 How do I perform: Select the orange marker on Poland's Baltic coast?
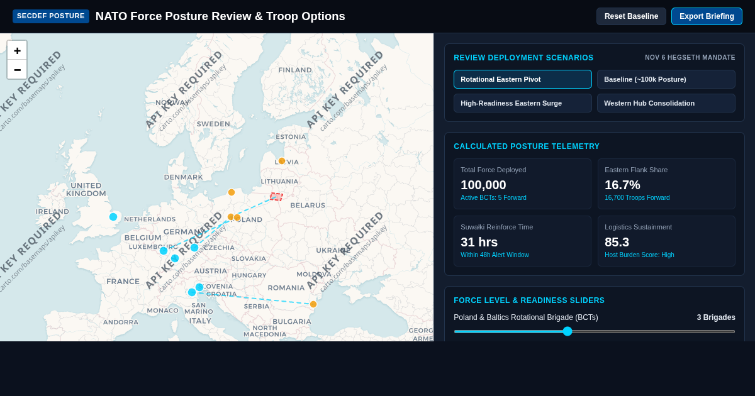tap(232, 192)
